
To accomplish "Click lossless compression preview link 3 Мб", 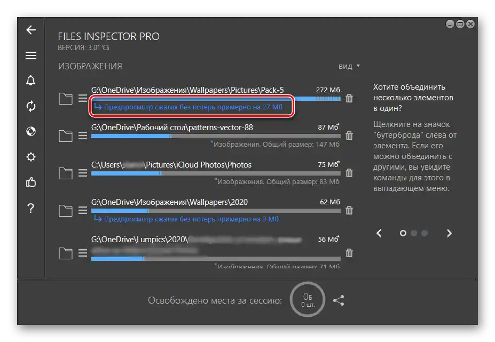I will (186, 219).
